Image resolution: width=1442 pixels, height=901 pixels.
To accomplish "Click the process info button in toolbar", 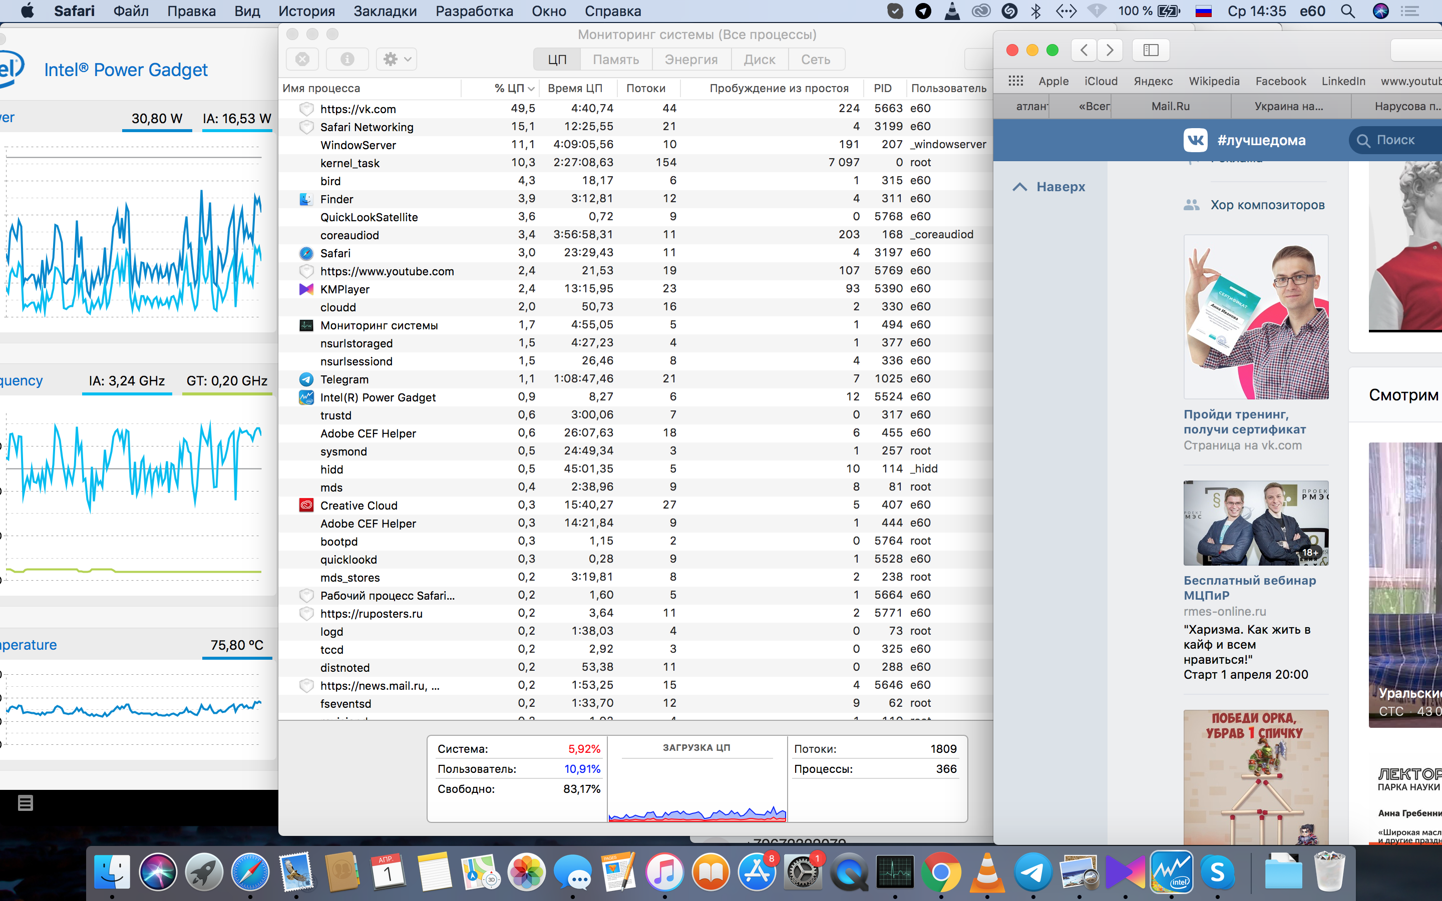I will (x=347, y=59).
